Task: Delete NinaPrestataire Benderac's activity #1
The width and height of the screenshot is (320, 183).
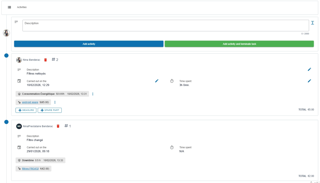Action: click(x=58, y=126)
